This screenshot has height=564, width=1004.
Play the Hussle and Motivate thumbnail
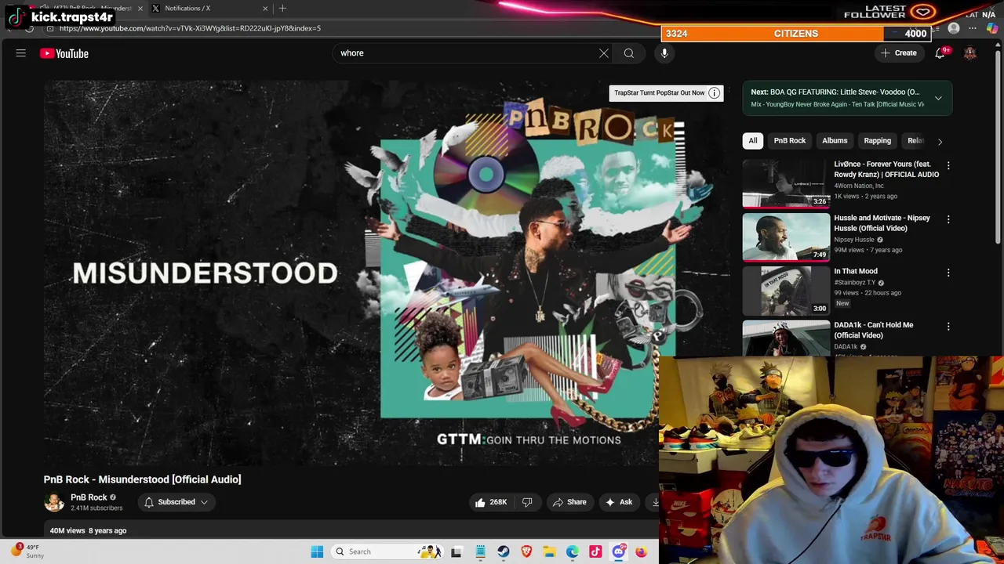786,237
